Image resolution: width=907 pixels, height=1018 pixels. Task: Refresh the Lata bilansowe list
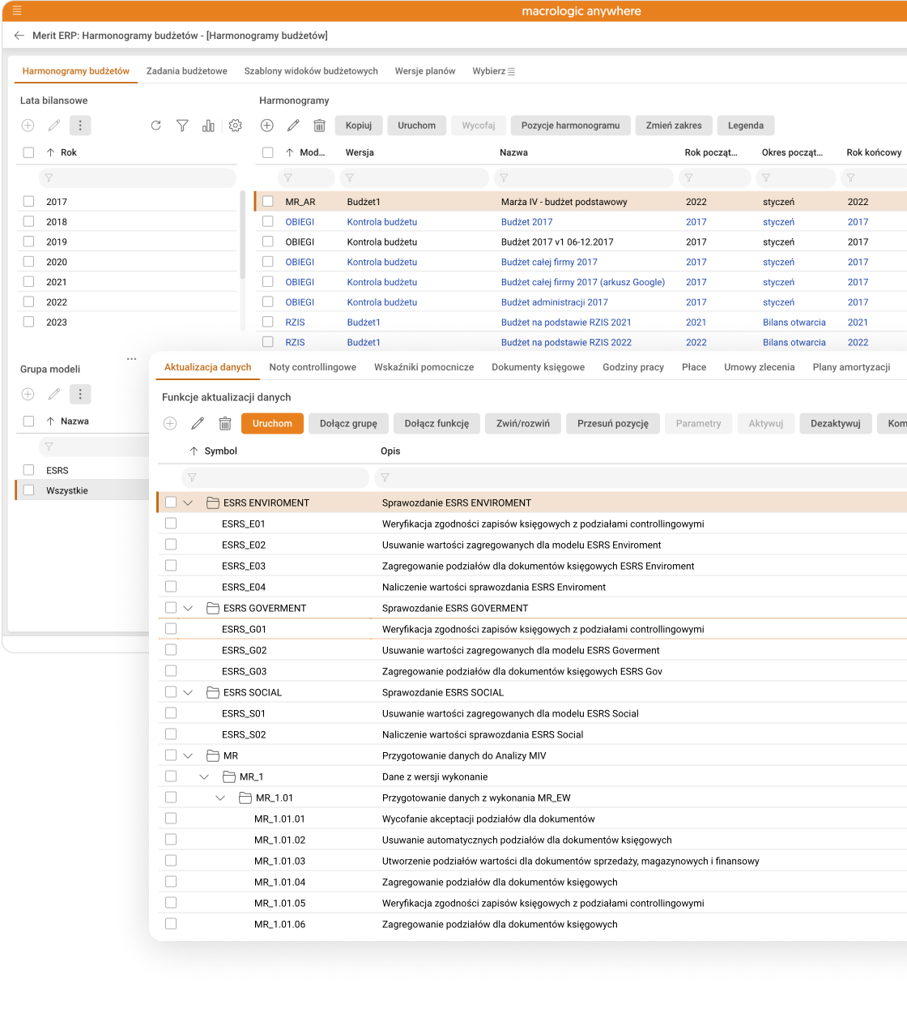pos(155,126)
